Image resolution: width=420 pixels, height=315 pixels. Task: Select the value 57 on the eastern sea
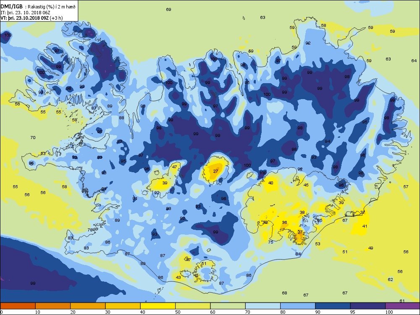point(406,186)
